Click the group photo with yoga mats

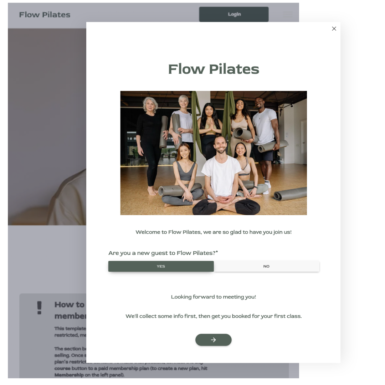click(x=214, y=153)
